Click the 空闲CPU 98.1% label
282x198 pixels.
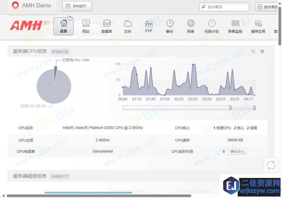[33, 106]
